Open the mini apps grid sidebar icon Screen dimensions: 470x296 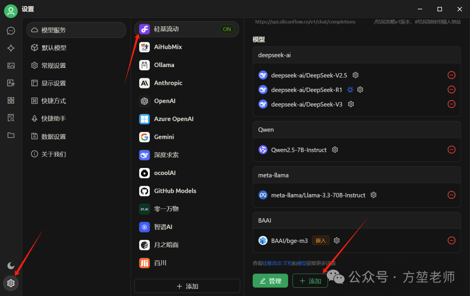tap(11, 101)
